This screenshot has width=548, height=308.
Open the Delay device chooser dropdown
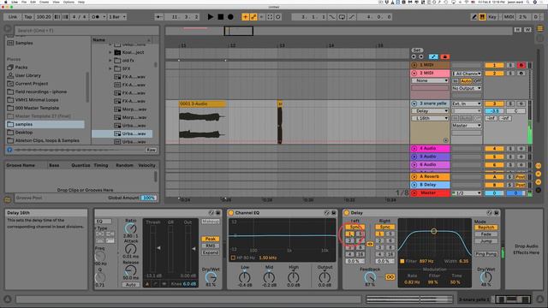click(430, 111)
